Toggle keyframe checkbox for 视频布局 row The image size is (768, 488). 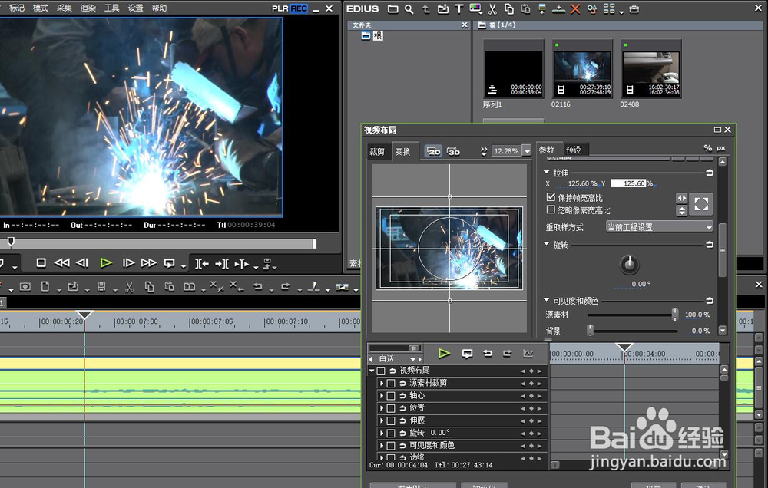point(381,371)
